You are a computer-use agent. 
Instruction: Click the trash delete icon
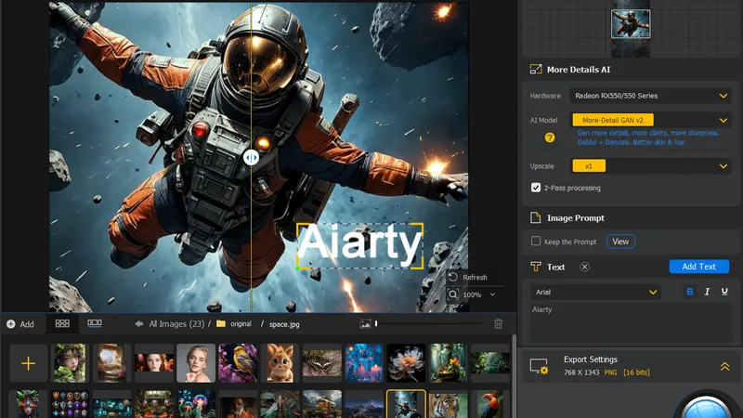[498, 324]
